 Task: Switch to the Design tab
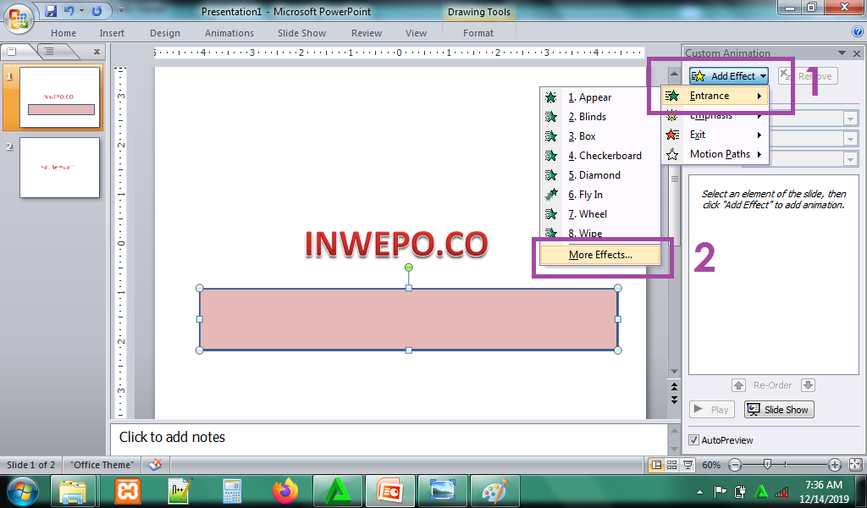165,33
